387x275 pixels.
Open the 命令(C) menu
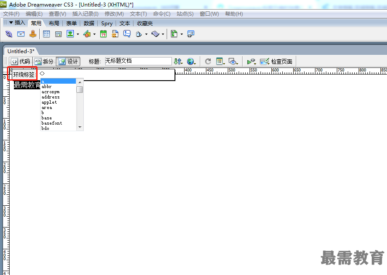(x=162, y=14)
